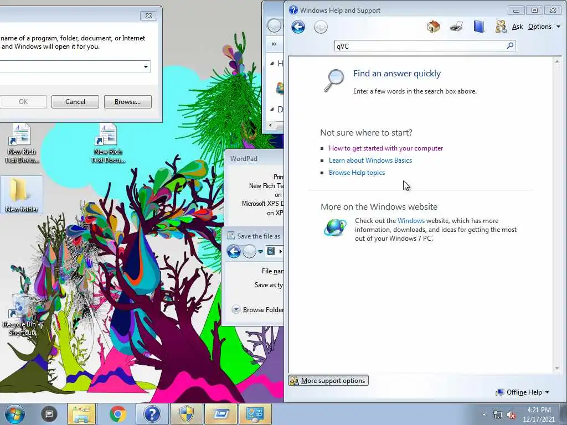Launch Google Chrome from taskbar
The height and width of the screenshot is (425, 567).
point(117,414)
